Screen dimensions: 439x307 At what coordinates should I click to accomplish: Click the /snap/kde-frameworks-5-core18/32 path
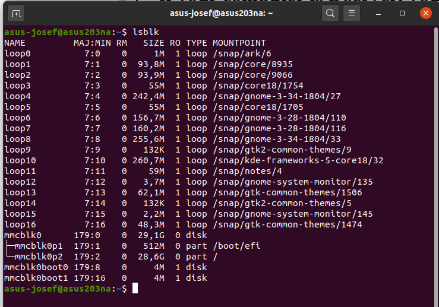(x=298, y=160)
